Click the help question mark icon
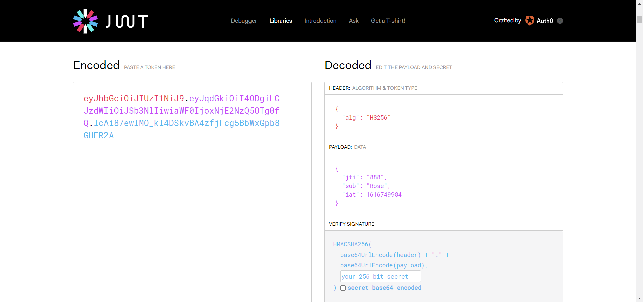This screenshot has height=302, width=643. tap(560, 21)
